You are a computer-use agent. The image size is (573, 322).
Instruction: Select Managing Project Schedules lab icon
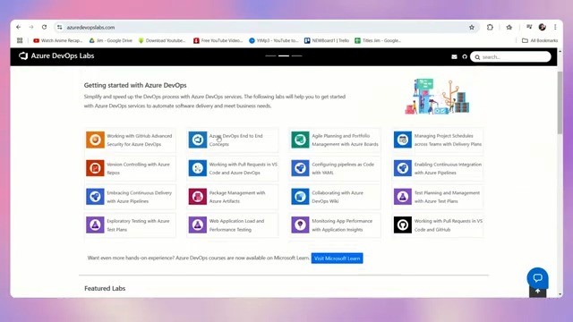coord(403,140)
